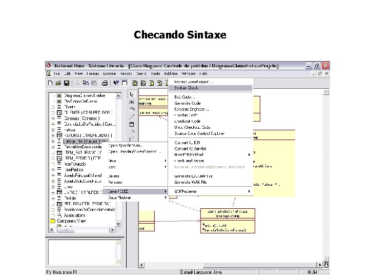Click the Print diagram toolbar icon
This screenshot has height=277, width=369.
tap(105, 83)
